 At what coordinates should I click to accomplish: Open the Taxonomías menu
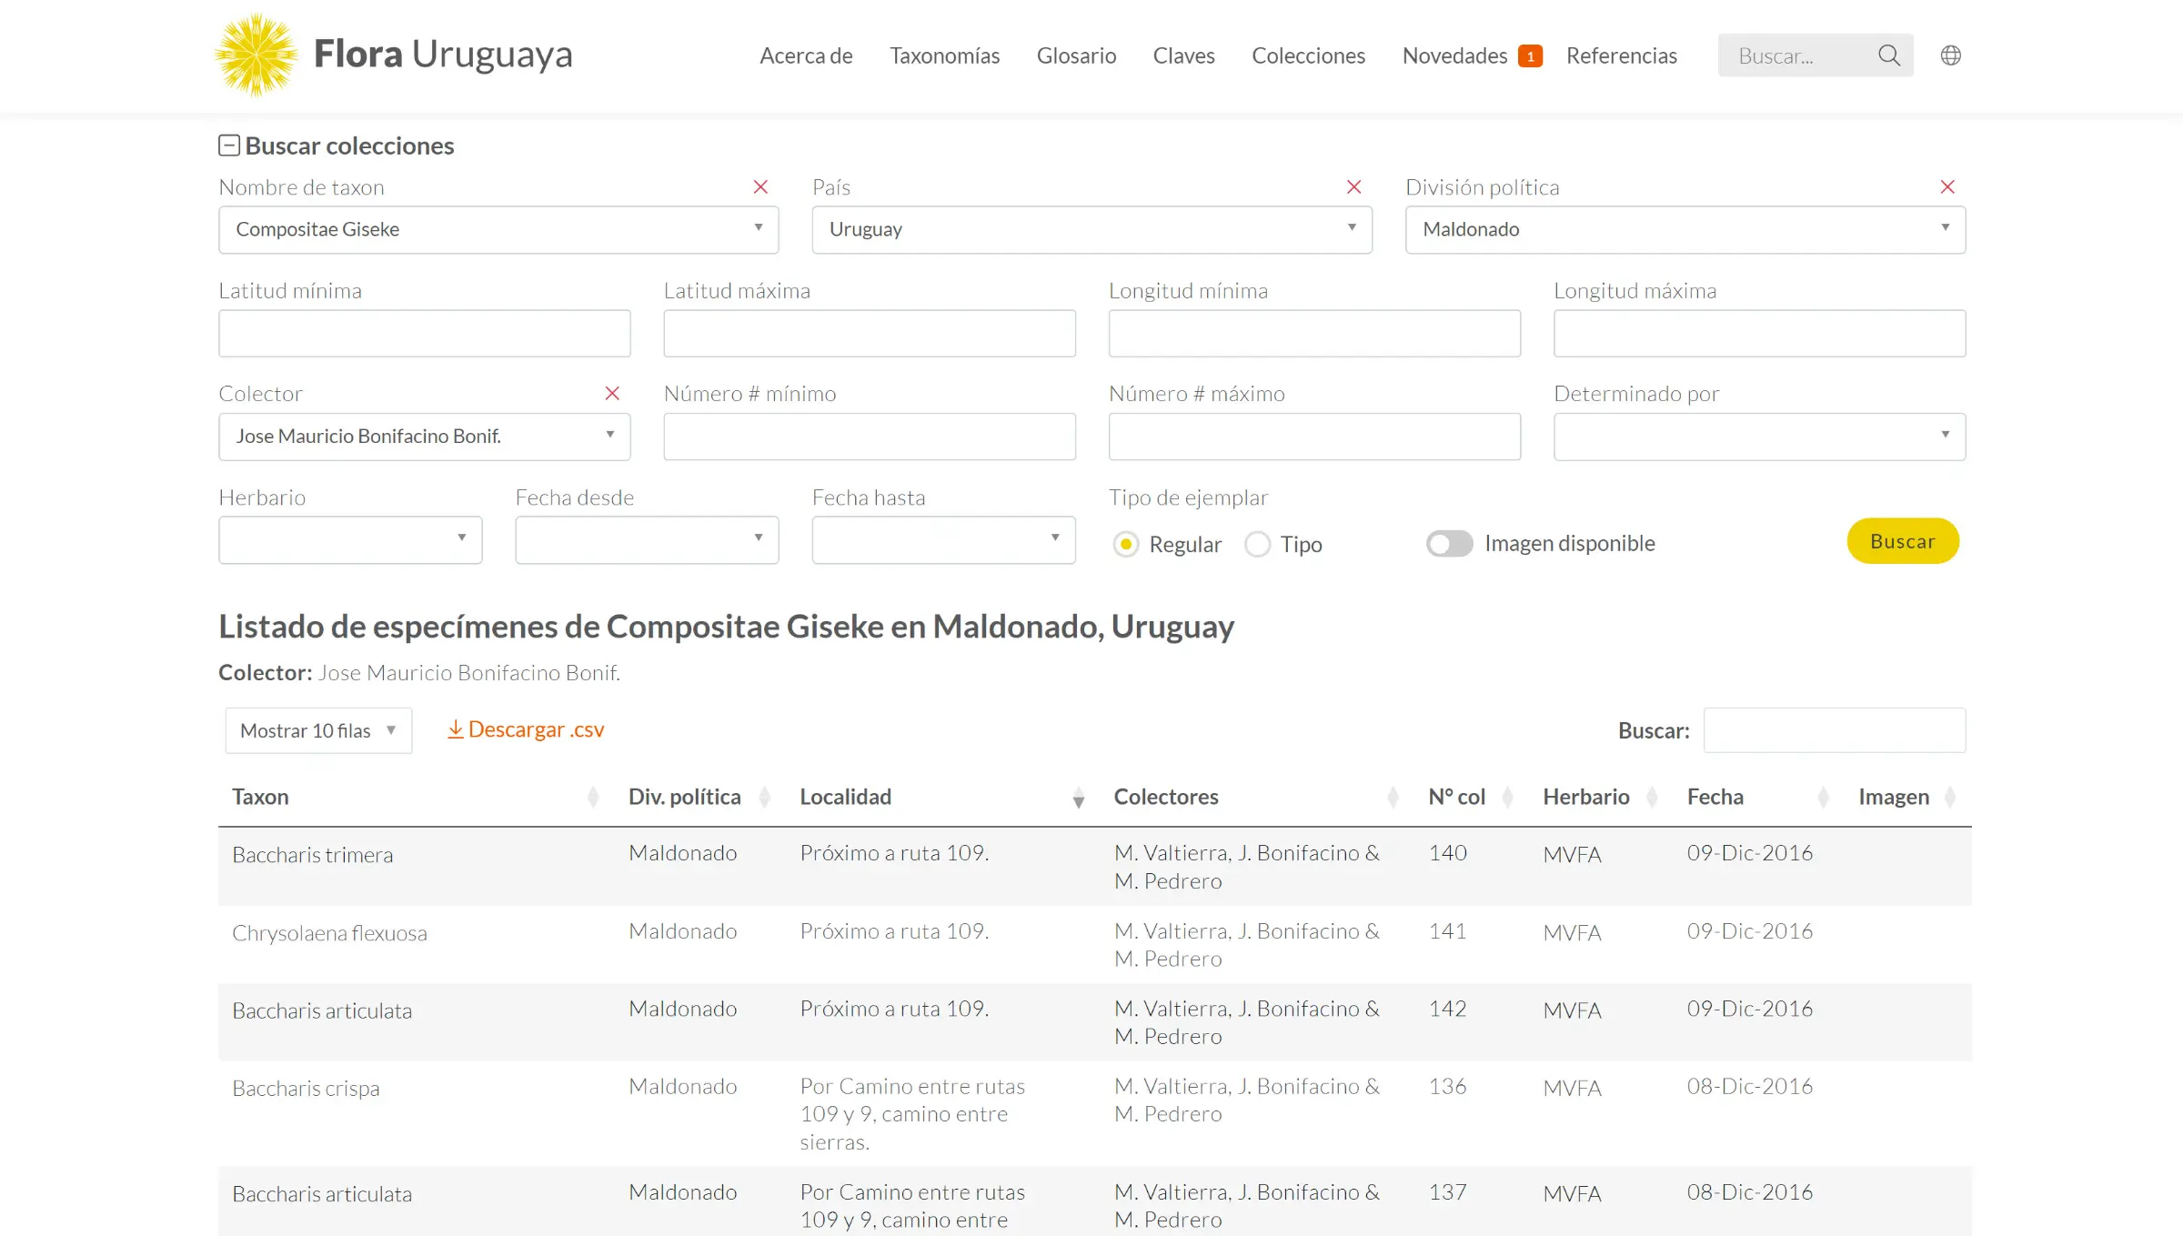tap(944, 55)
